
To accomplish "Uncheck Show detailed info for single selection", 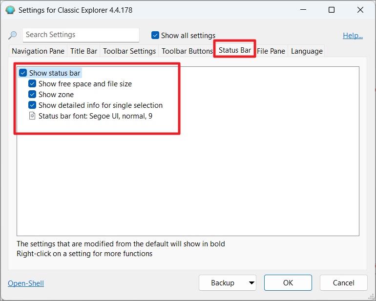I will (x=32, y=105).
